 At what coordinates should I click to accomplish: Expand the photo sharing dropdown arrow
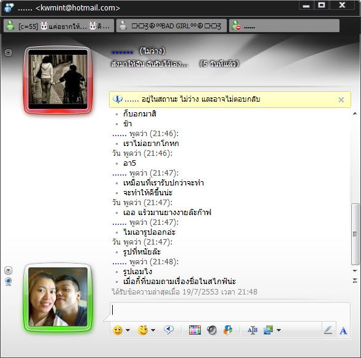[x=278, y=330]
